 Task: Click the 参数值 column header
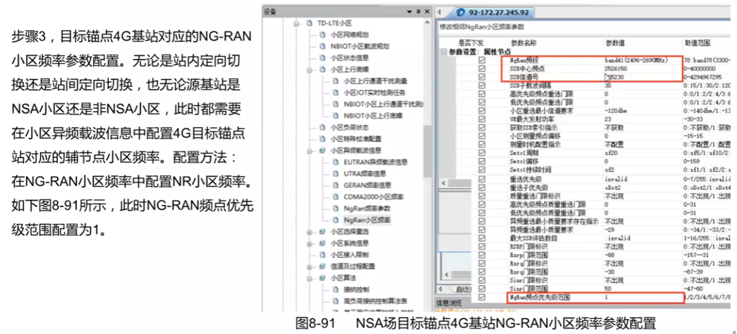pyautogui.click(x=616, y=43)
